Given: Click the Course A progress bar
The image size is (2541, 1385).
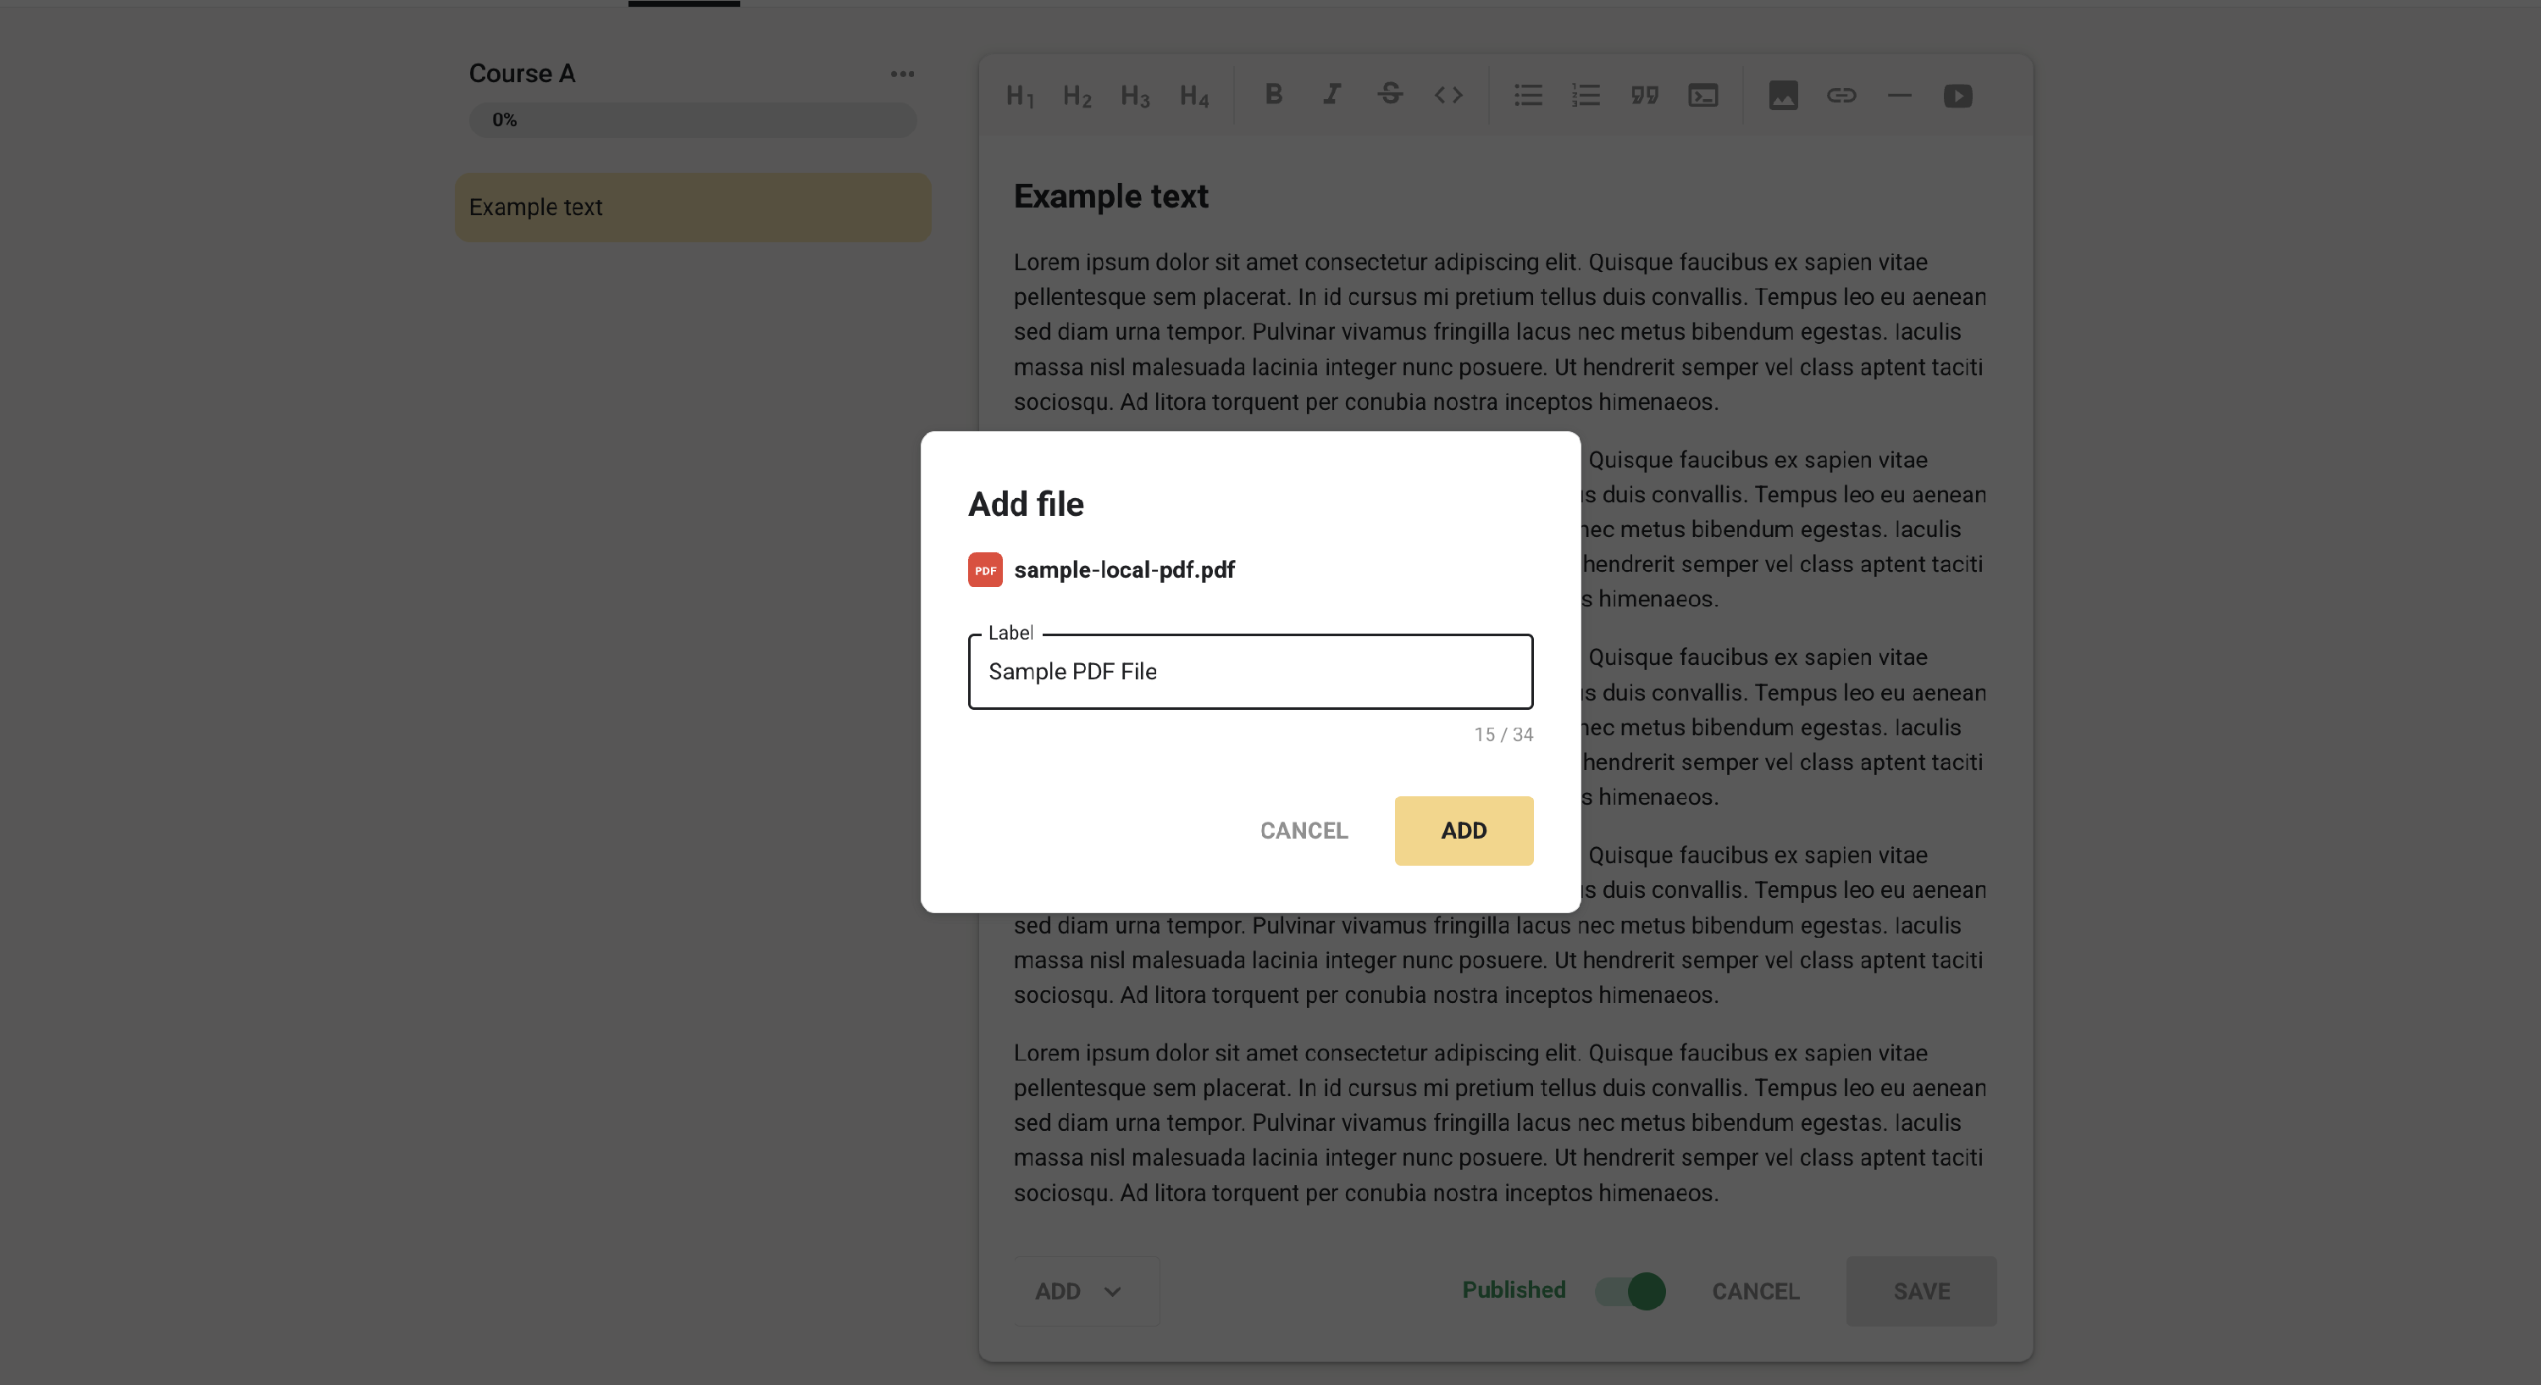Looking at the screenshot, I should (x=693, y=119).
